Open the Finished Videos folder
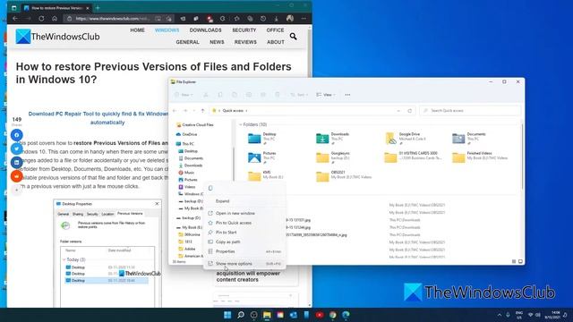The image size is (573, 322). pos(480,157)
